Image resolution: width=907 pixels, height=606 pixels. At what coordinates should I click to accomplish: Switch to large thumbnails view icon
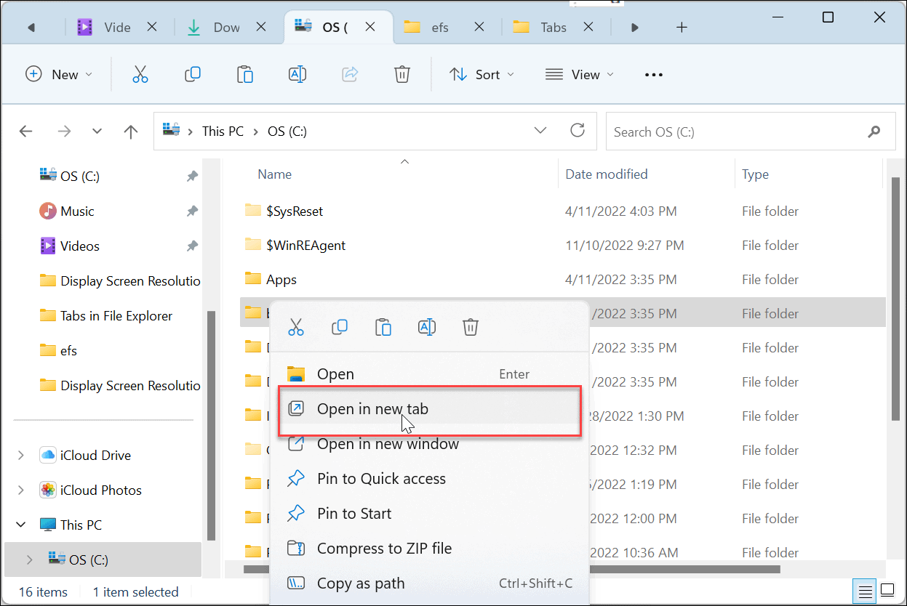click(x=887, y=589)
